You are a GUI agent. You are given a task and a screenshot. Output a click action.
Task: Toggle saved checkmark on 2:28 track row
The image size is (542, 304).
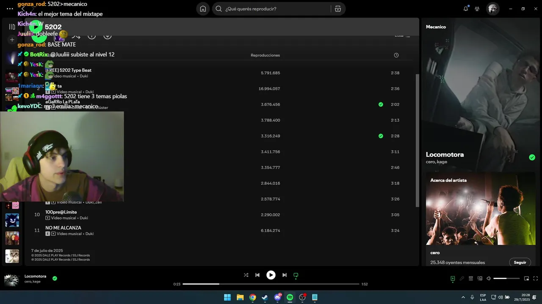(x=381, y=136)
